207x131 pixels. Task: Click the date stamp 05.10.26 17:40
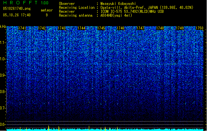(x=17, y=15)
